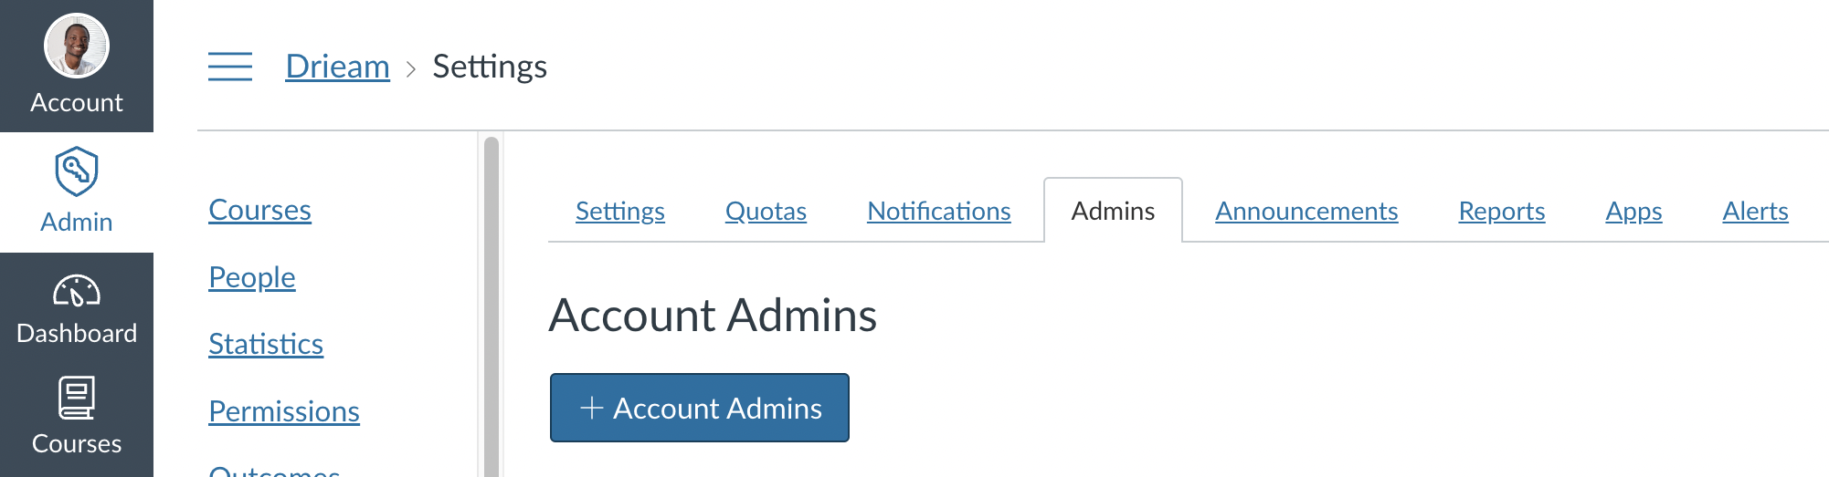Switch to the Quotas tab
The width and height of the screenshot is (1829, 477).
pyautogui.click(x=766, y=211)
